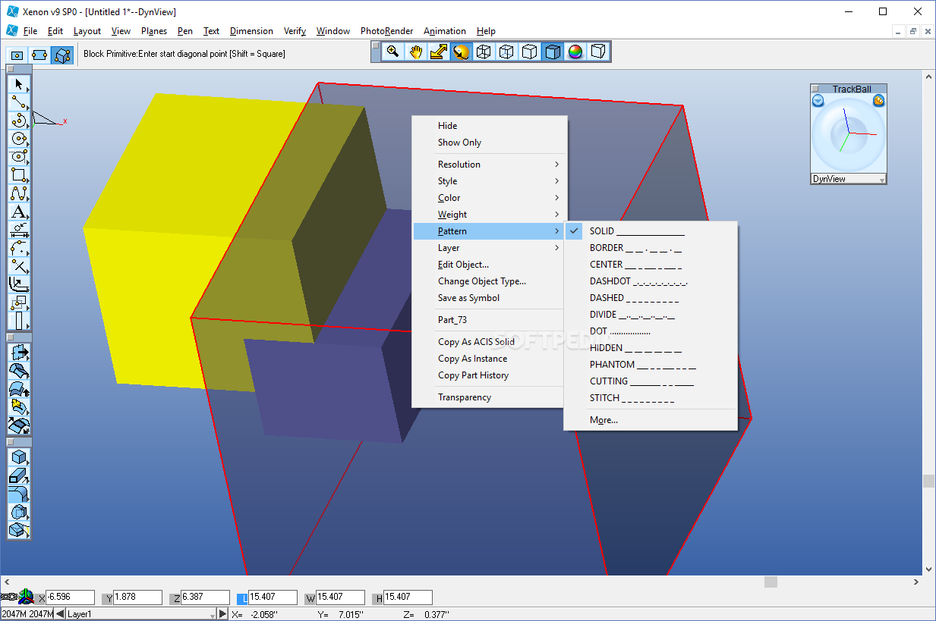Open the PhotoRender menu
The width and height of the screenshot is (936, 621).
click(387, 31)
